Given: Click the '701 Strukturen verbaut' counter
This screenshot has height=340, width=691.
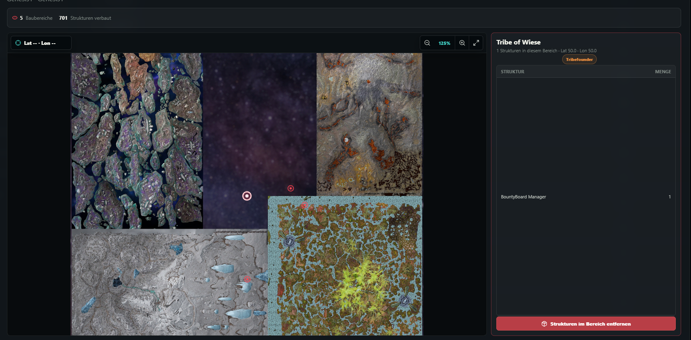Looking at the screenshot, I should coord(85,18).
